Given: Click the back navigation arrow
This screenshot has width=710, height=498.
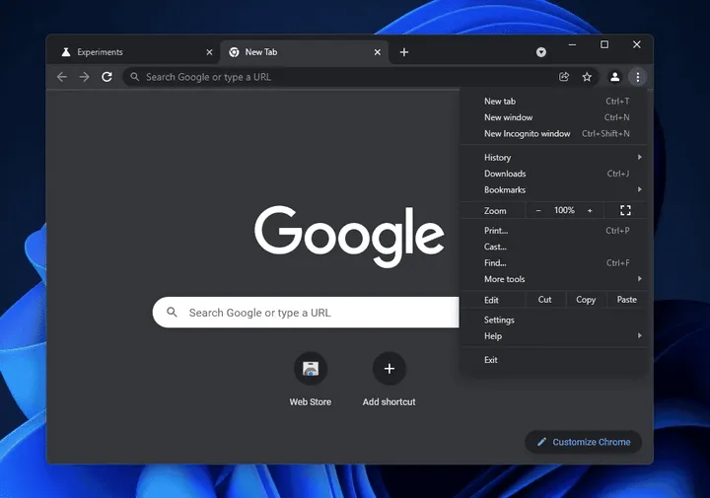Looking at the screenshot, I should (x=62, y=77).
